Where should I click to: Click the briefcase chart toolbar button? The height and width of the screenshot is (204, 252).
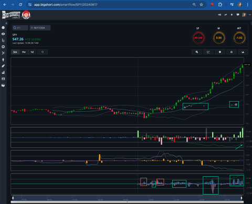[232, 52]
